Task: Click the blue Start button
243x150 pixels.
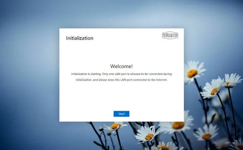Action: pyautogui.click(x=121, y=114)
